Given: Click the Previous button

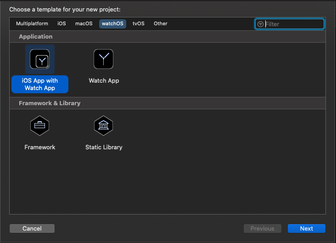Looking at the screenshot, I should [x=263, y=228].
